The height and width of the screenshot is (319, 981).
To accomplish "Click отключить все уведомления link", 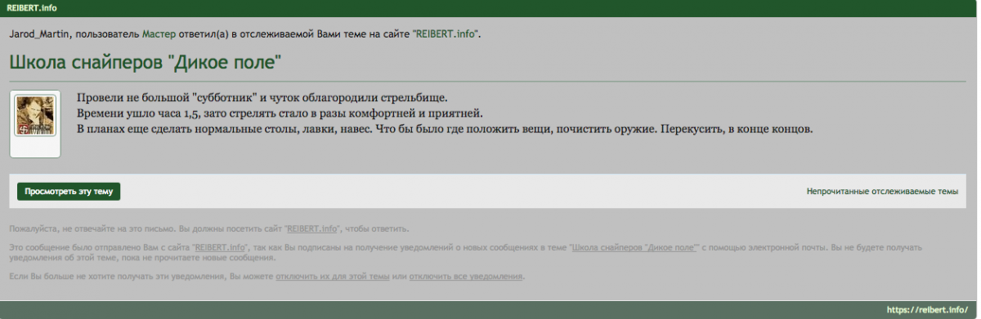I will (x=466, y=277).
